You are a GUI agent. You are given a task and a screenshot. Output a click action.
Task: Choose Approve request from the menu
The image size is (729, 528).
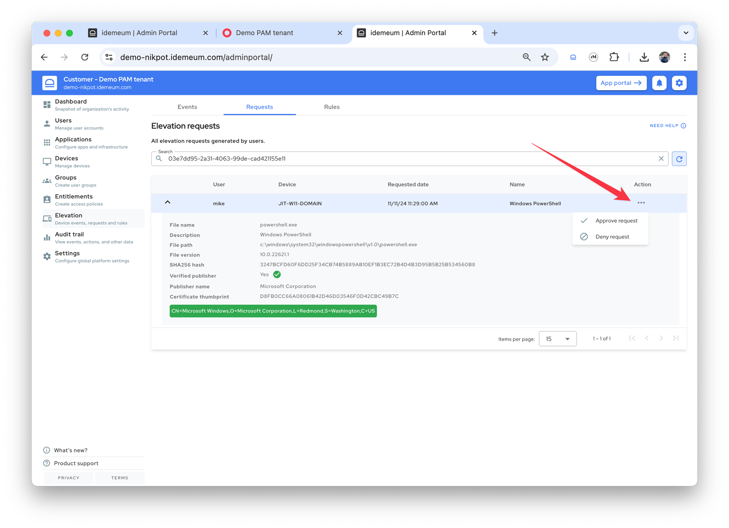pyautogui.click(x=610, y=221)
